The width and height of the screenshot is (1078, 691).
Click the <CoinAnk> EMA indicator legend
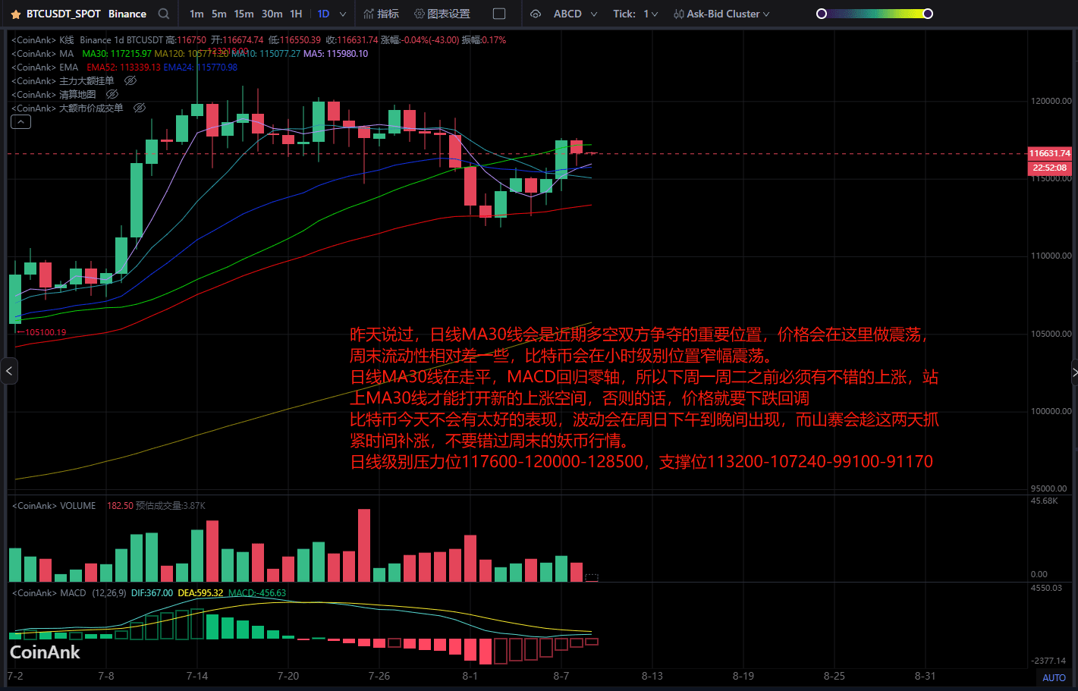coord(45,68)
